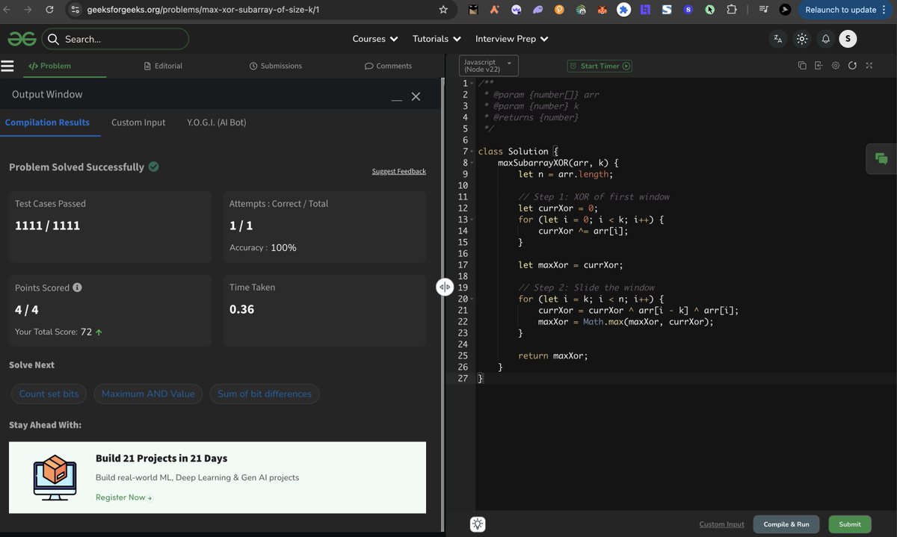Click the Build 21 Projects banner image

coord(55,477)
